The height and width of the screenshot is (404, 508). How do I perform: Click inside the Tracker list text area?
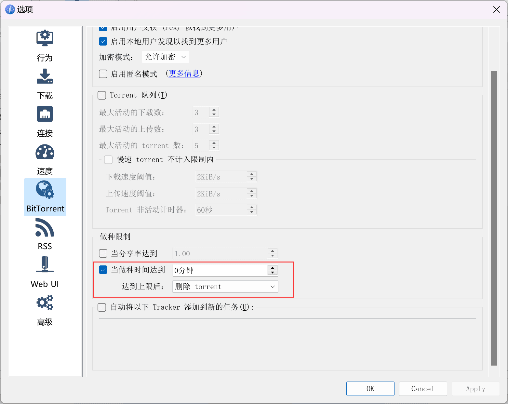[287, 341]
